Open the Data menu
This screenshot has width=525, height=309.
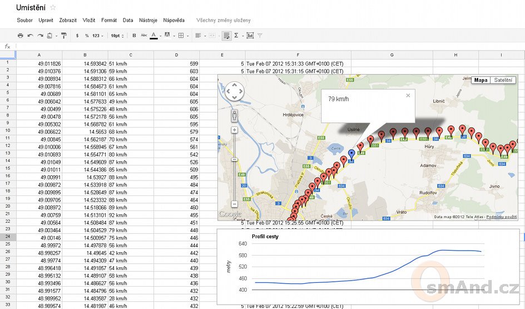[x=128, y=20]
